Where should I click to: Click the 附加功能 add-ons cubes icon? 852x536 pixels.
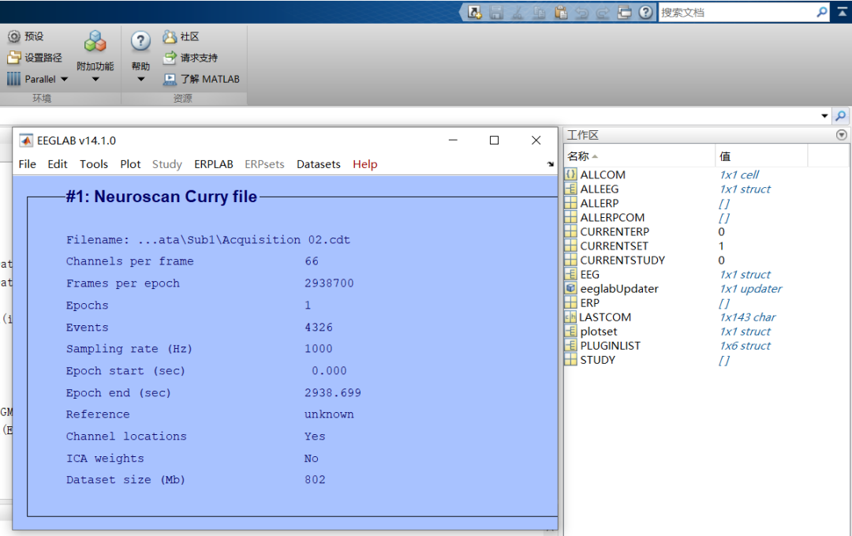95,42
